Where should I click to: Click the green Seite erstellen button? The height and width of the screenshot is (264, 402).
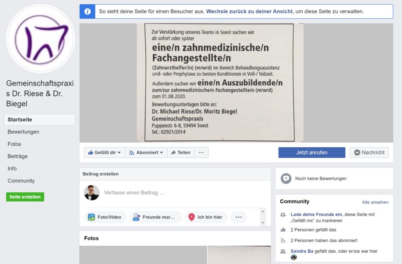point(25,197)
